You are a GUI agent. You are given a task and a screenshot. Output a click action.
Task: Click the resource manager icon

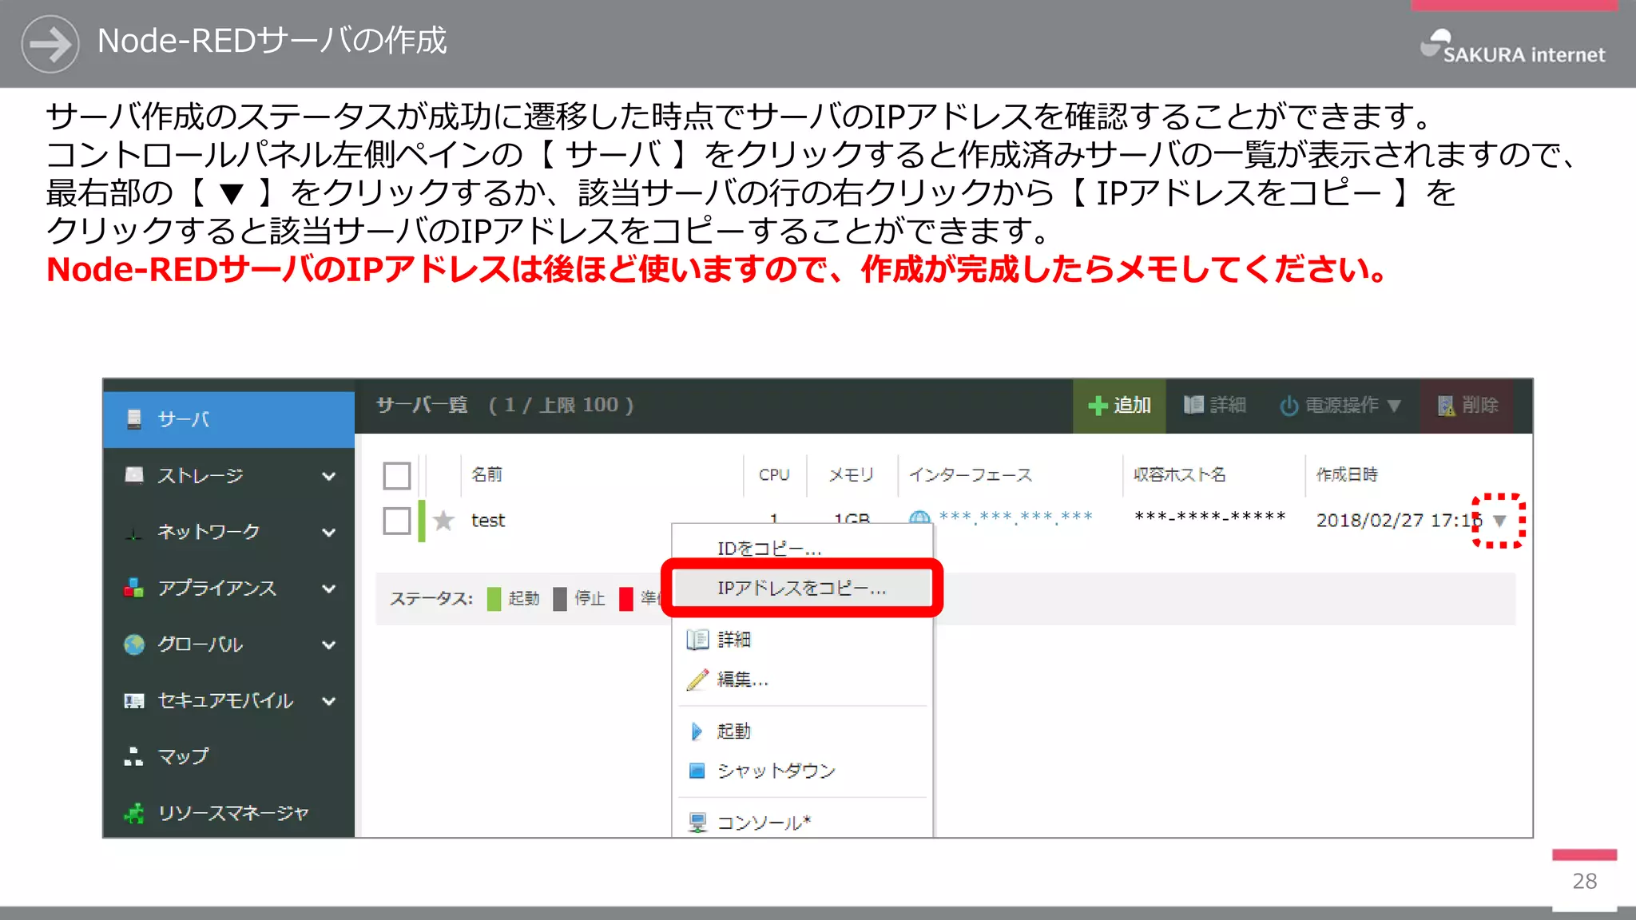[134, 813]
